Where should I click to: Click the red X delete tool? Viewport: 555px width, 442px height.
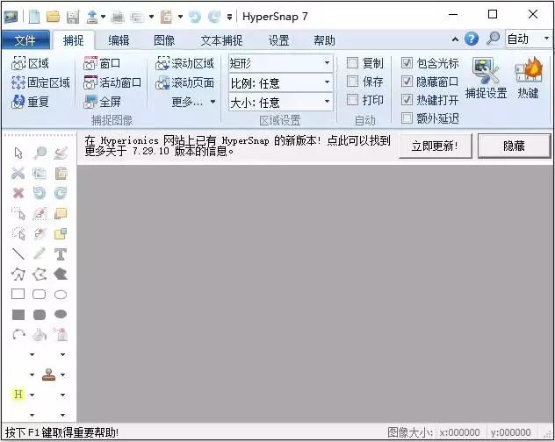click(18, 193)
